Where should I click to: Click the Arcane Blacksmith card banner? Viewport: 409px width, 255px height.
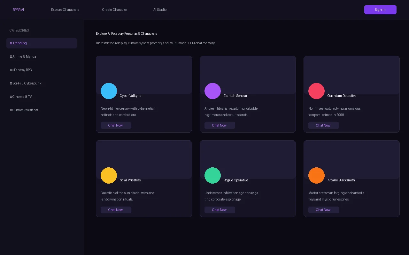pos(351,159)
